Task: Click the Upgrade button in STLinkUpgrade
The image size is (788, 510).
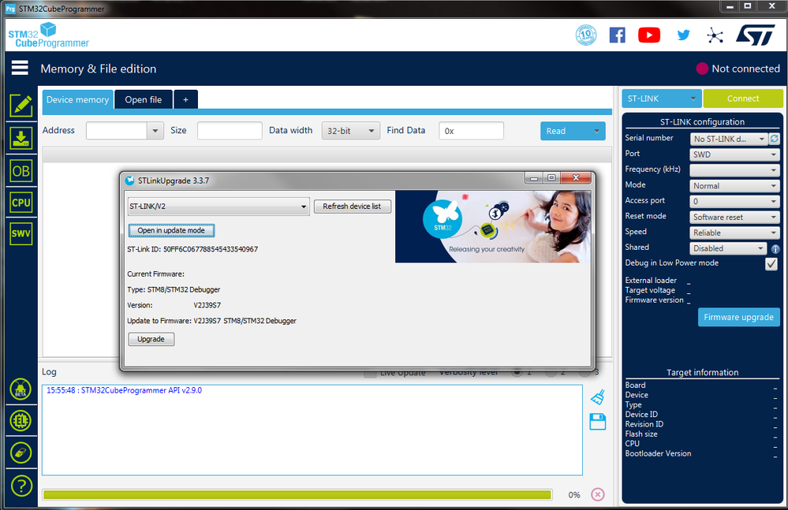Action: pyautogui.click(x=151, y=339)
